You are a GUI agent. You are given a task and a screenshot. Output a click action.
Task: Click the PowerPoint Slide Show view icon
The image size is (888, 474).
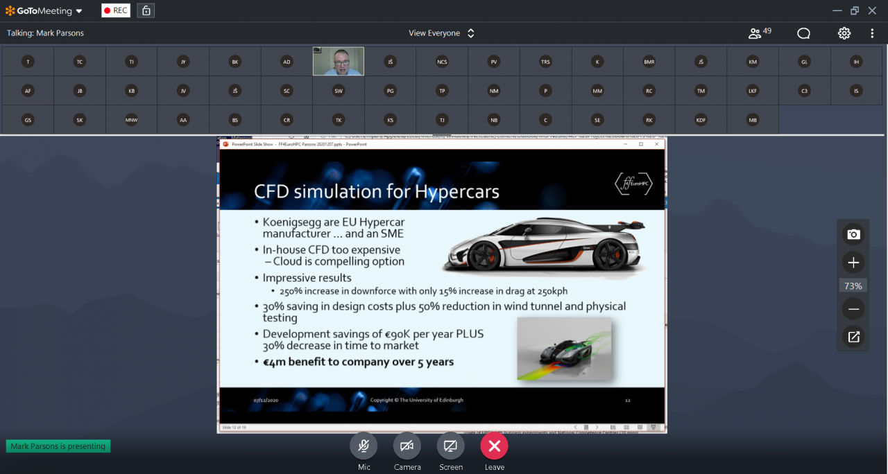pyautogui.click(x=653, y=428)
